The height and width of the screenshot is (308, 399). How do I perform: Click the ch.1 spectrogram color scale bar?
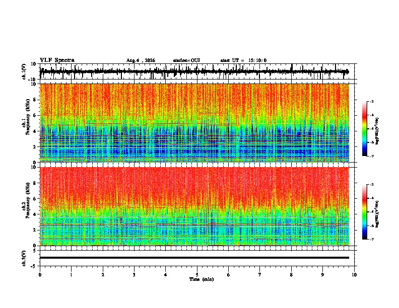(365, 129)
